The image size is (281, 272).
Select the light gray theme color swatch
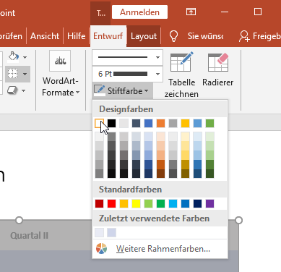[x=124, y=123]
